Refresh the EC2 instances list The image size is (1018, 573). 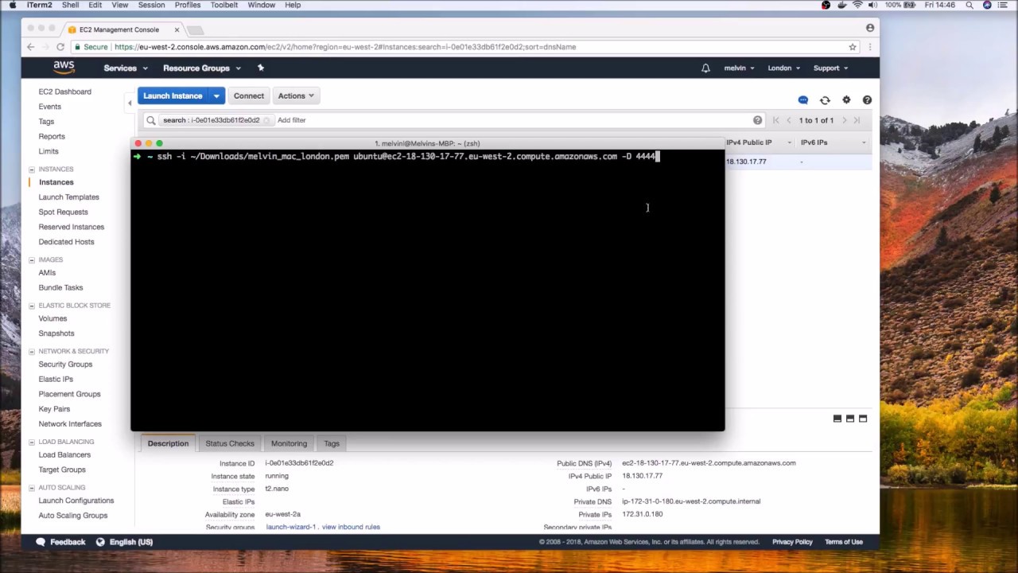[x=825, y=100]
